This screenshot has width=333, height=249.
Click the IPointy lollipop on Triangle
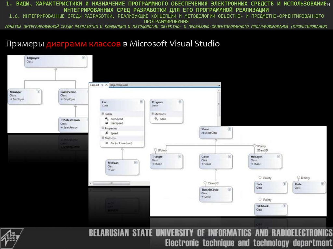156,150
